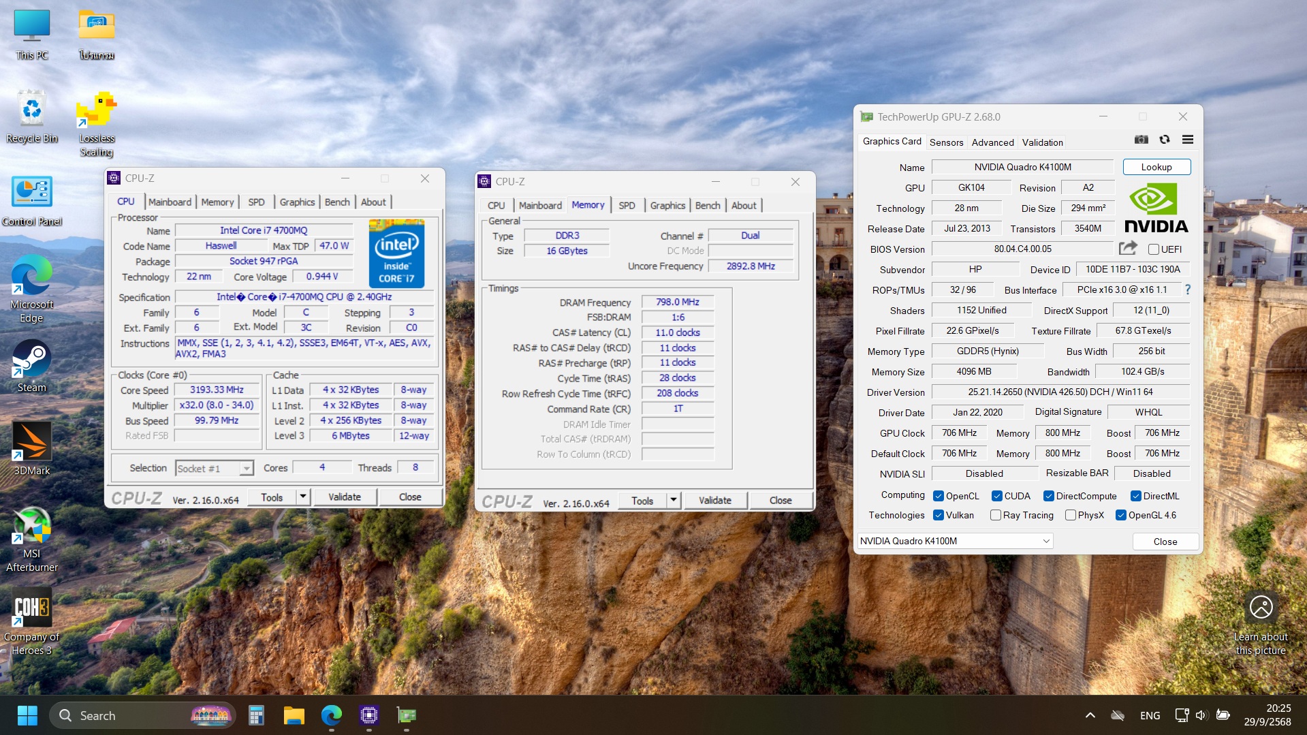Click the BIOS export share icon
This screenshot has width=1307, height=735.
[1128, 248]
